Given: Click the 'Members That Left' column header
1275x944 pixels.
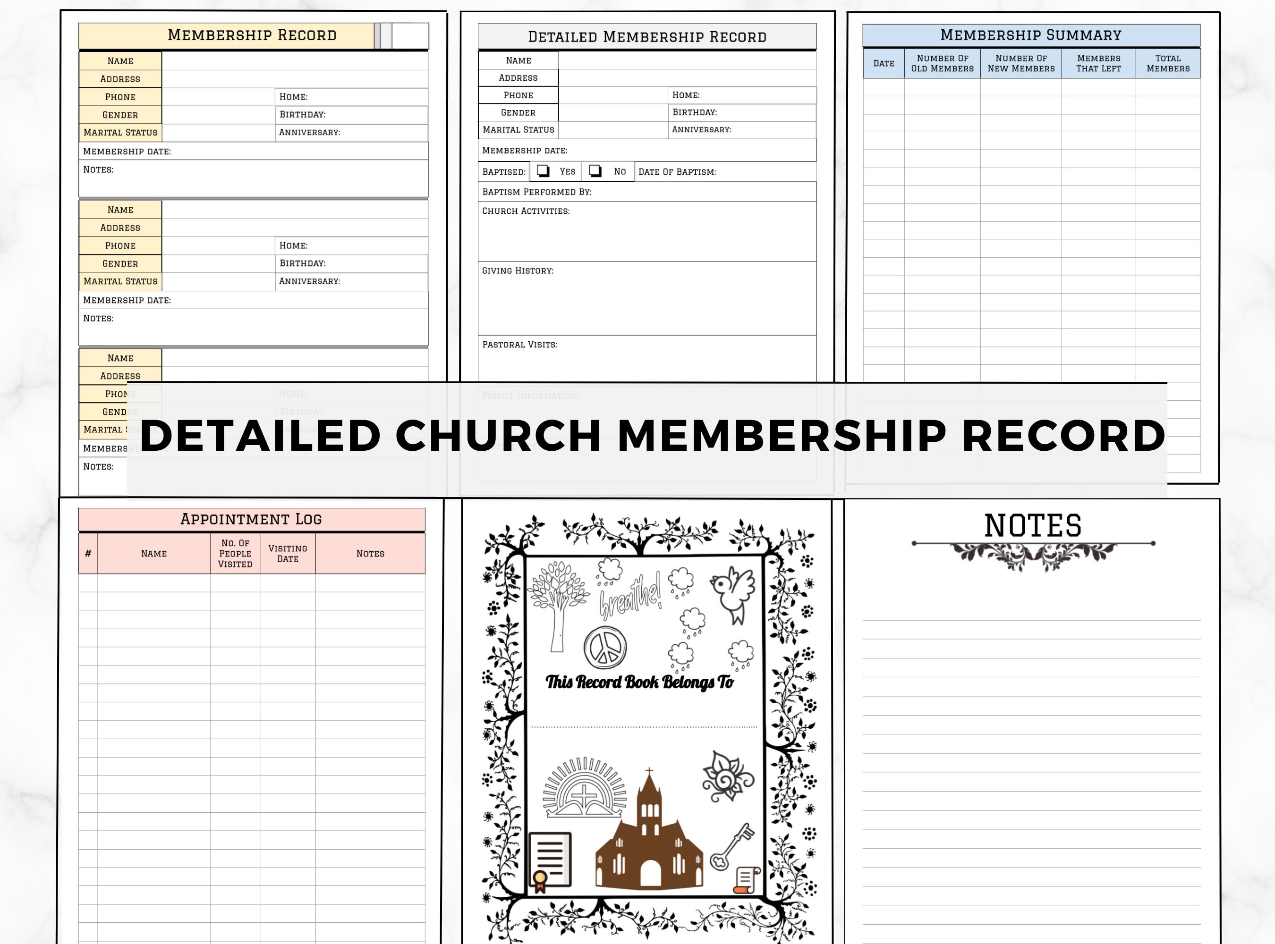Looking at the screenshot, I should click(1098, 63).
